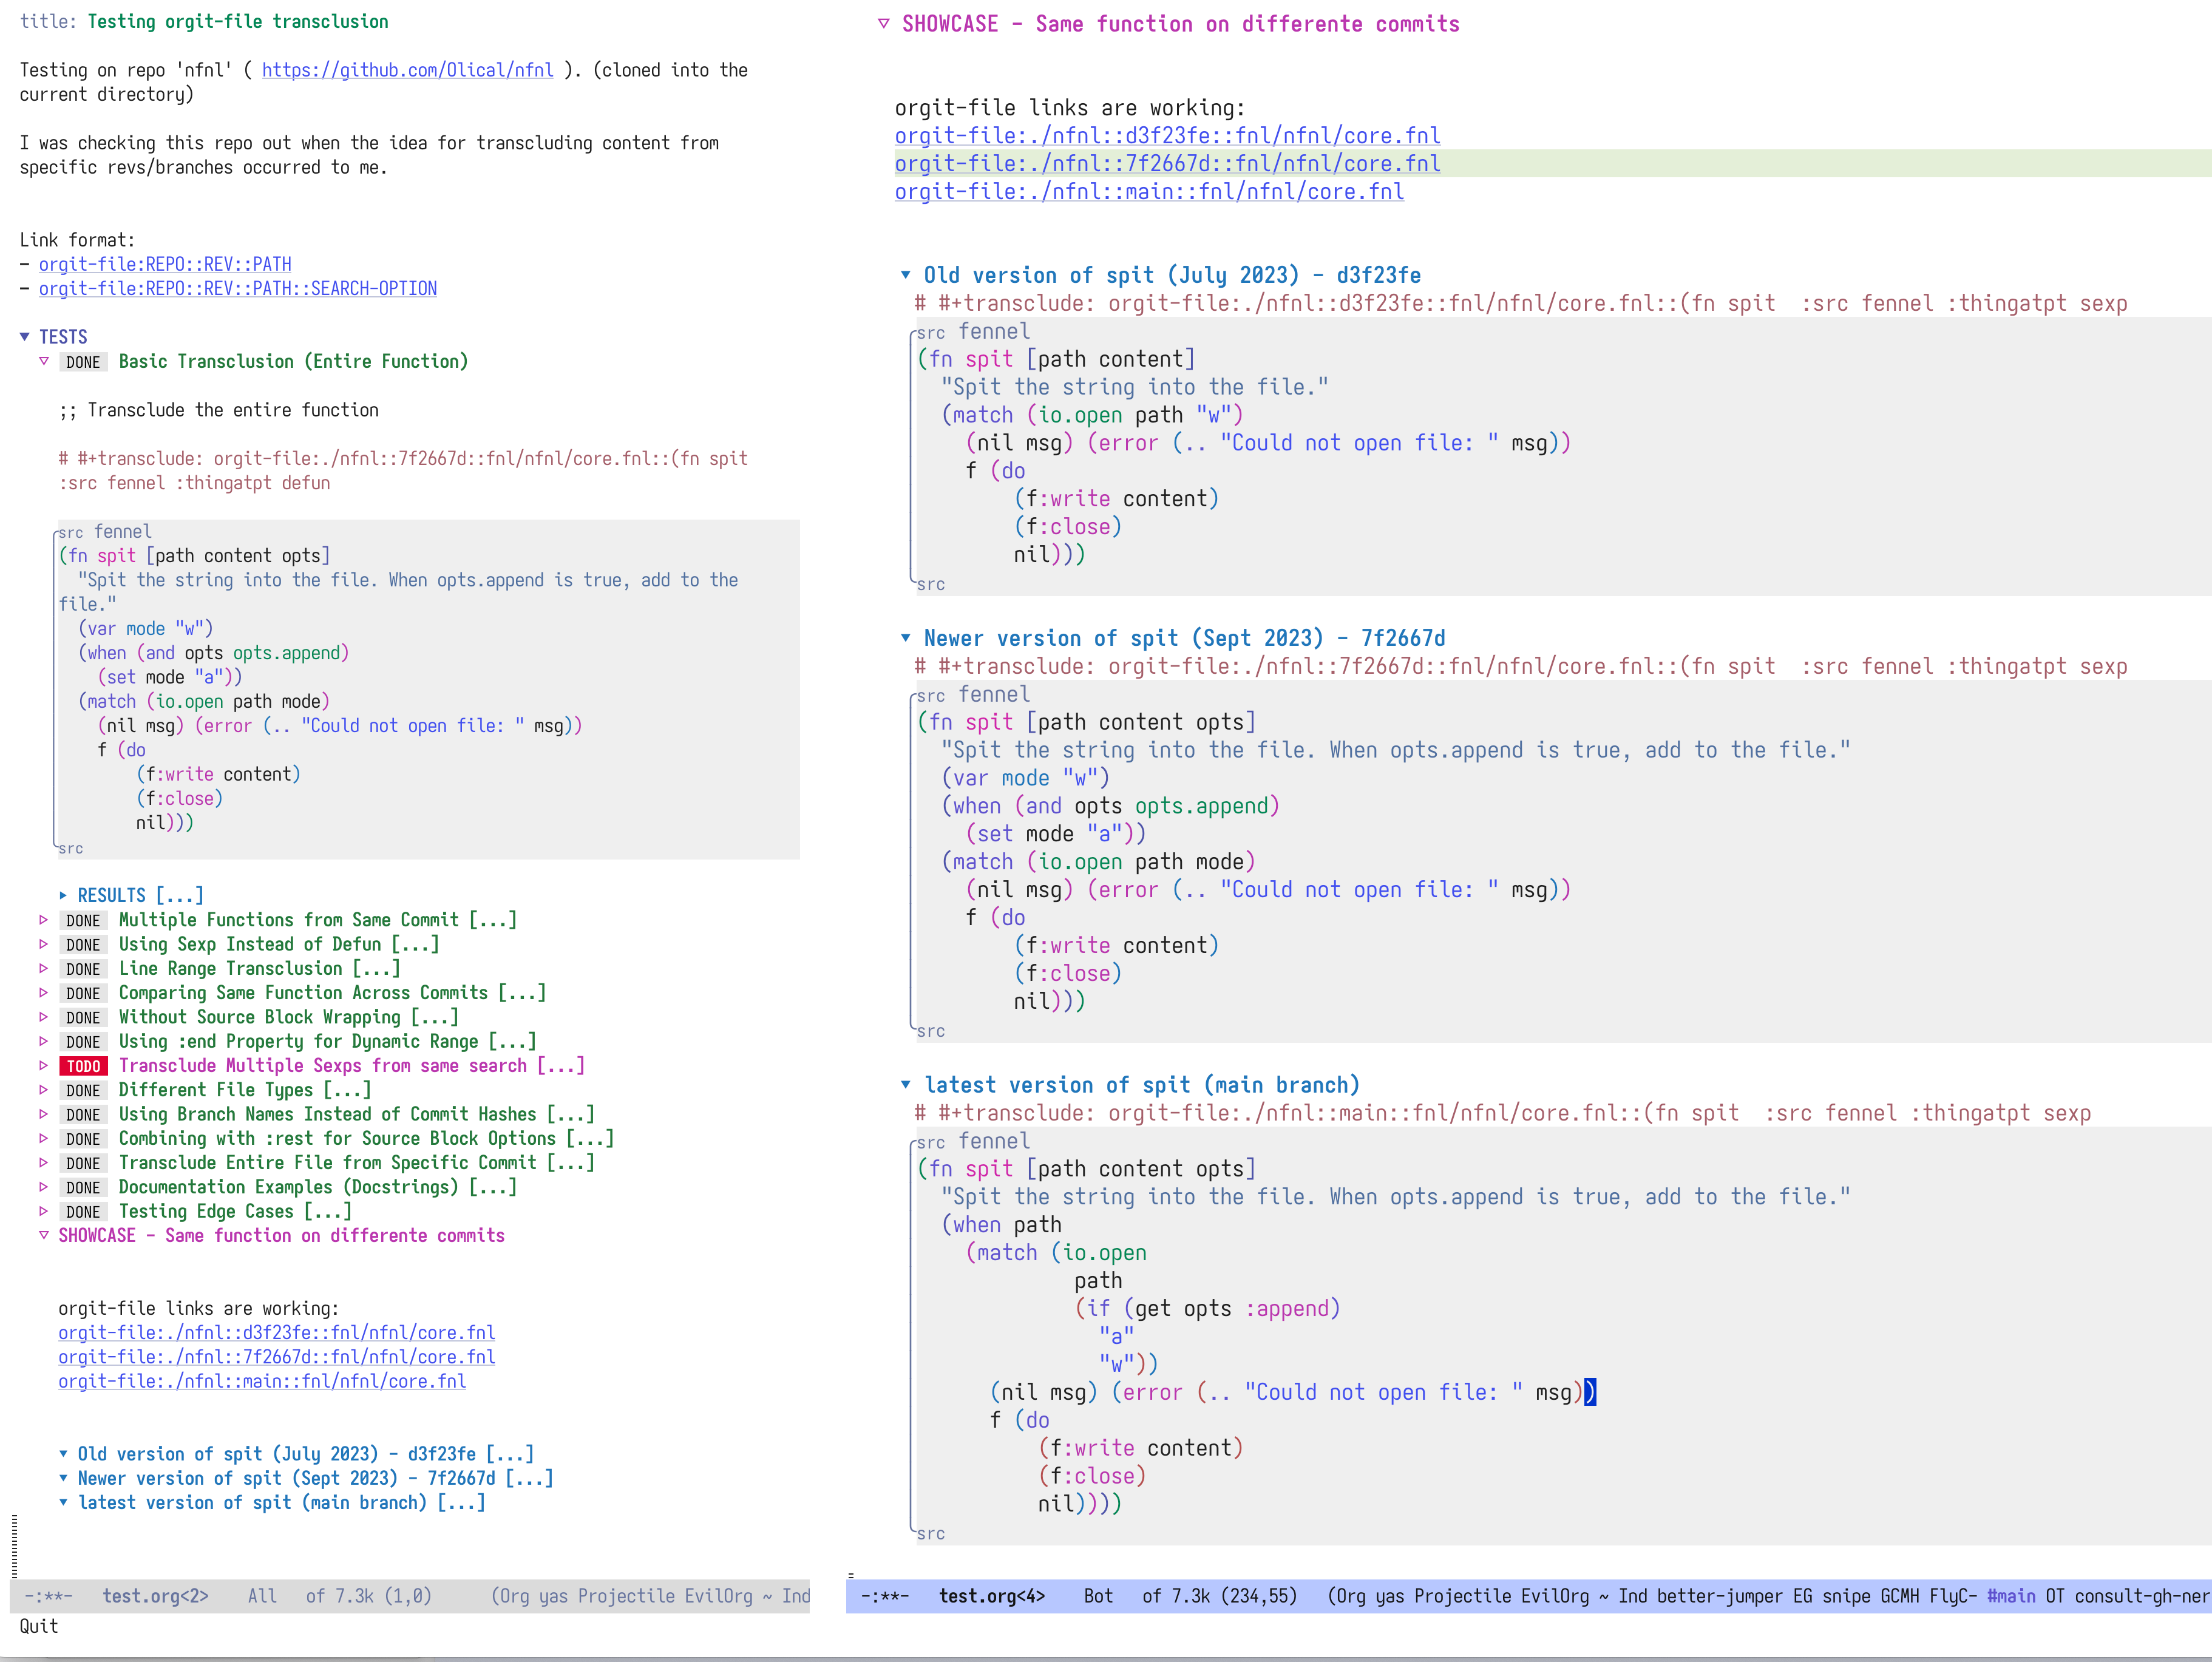
Task: Collapse right pane SHOWCASE heading triangle
Action: (883, 24)
